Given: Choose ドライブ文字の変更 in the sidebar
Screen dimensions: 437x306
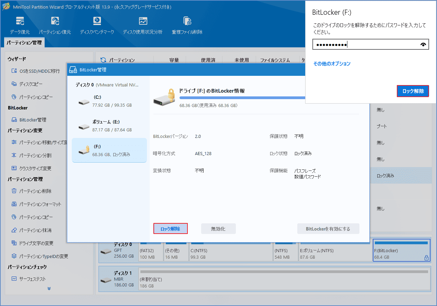Looking at the screenshot, I should pyautogui.click(x=32, y=243).
